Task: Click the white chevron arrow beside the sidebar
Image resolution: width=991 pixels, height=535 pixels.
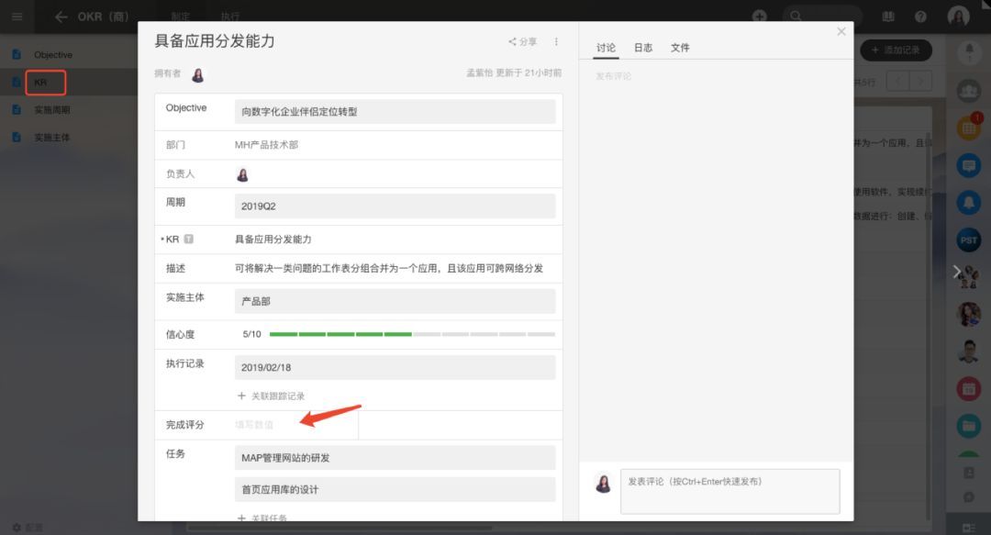Action: coord(957,272)
